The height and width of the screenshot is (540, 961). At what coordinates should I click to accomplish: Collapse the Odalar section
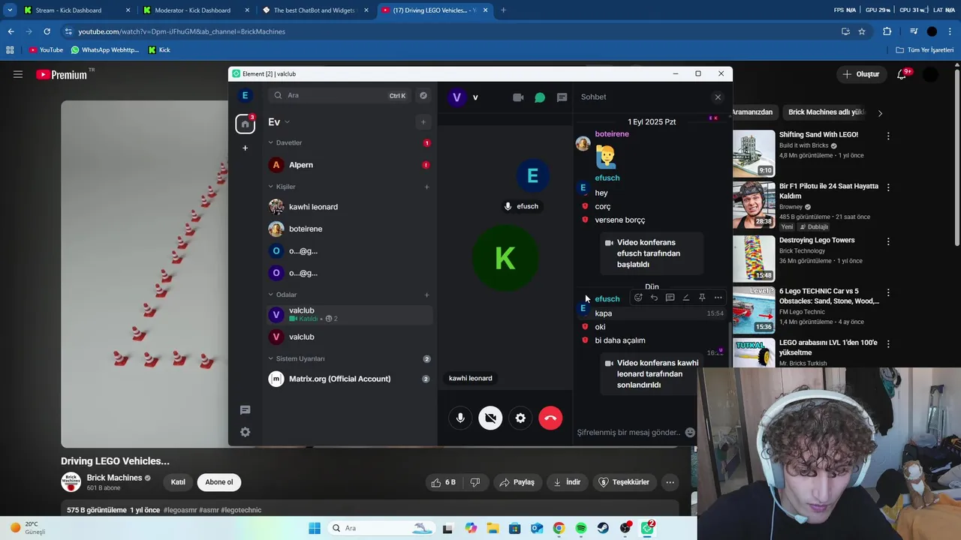click(x=282, y=295)
